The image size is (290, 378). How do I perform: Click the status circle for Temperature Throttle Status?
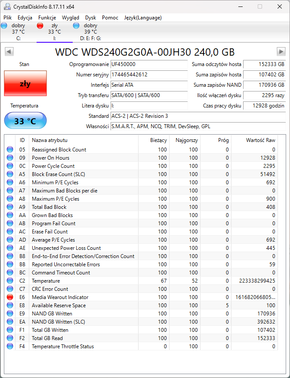click(10, 346)
